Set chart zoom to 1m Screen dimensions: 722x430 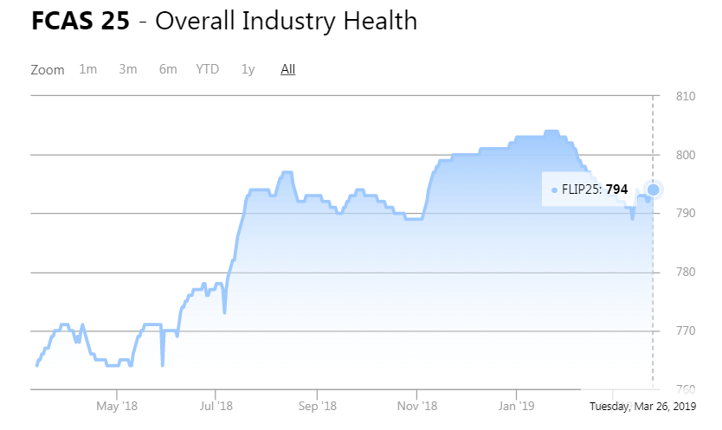87,69
